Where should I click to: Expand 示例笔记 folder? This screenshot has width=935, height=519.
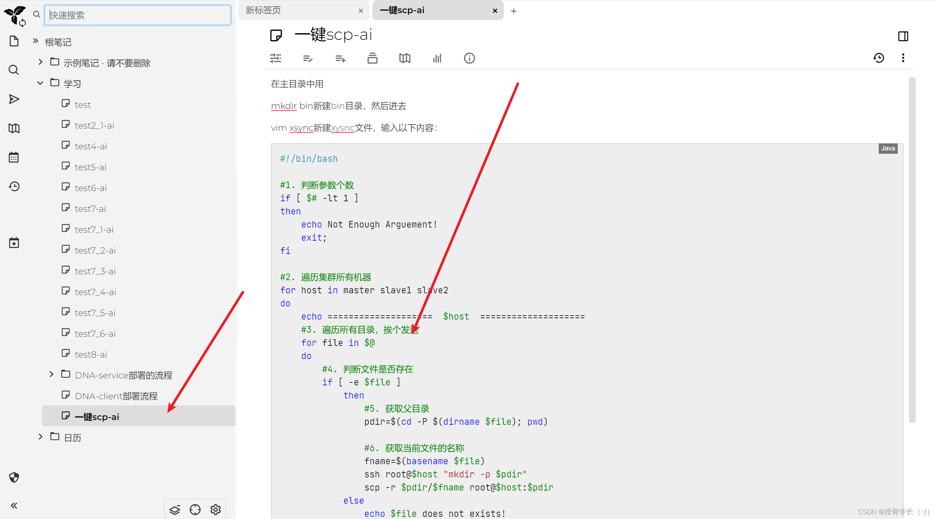[40, 62]
